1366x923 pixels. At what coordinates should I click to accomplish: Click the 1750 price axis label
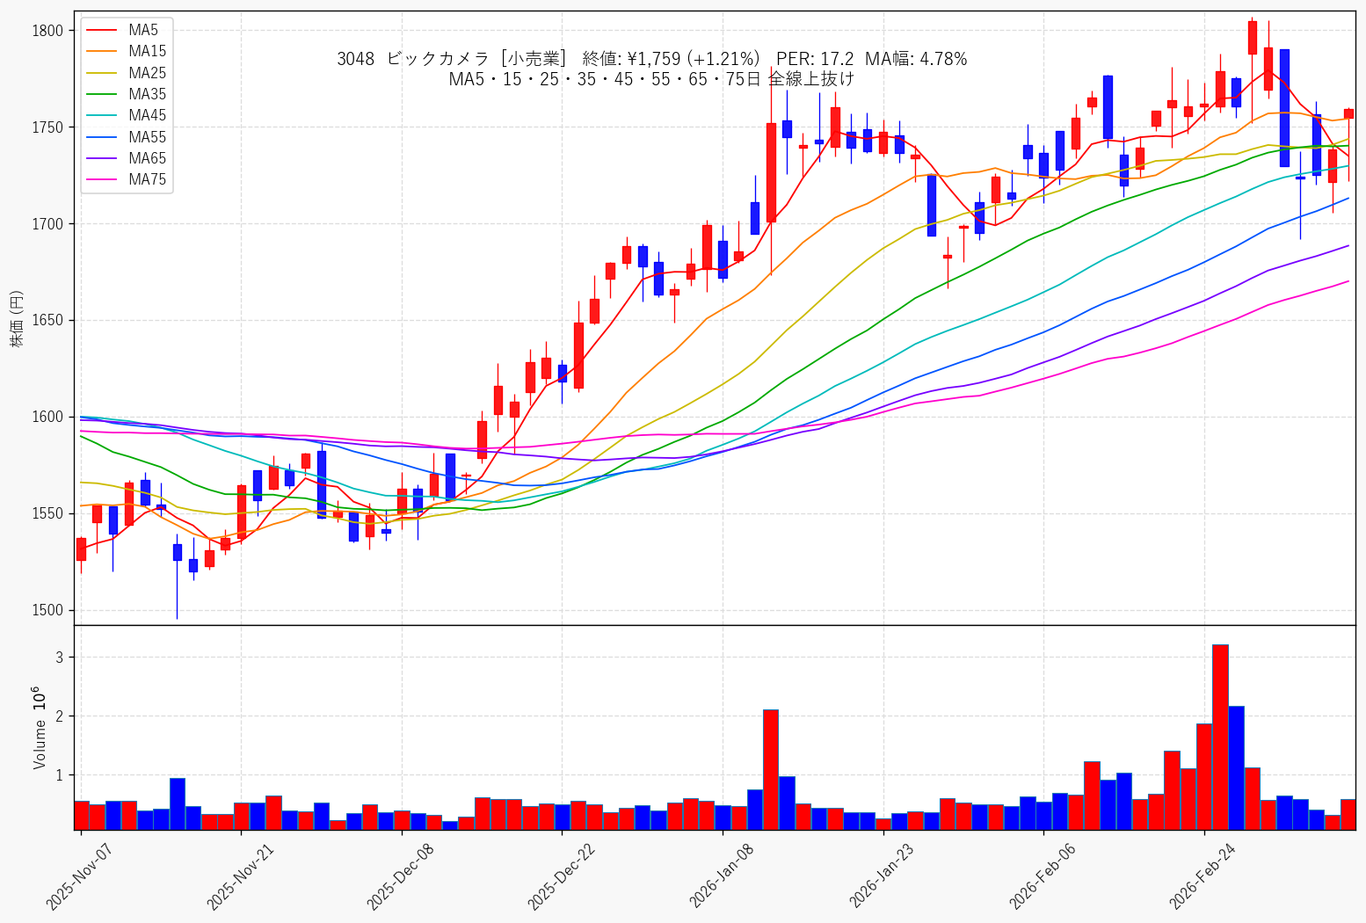(47, 127)
